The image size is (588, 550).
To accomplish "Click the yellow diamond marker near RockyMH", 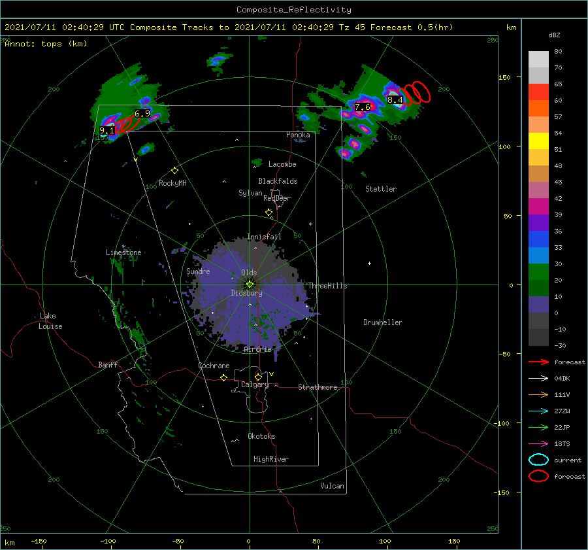I will 174,171.
